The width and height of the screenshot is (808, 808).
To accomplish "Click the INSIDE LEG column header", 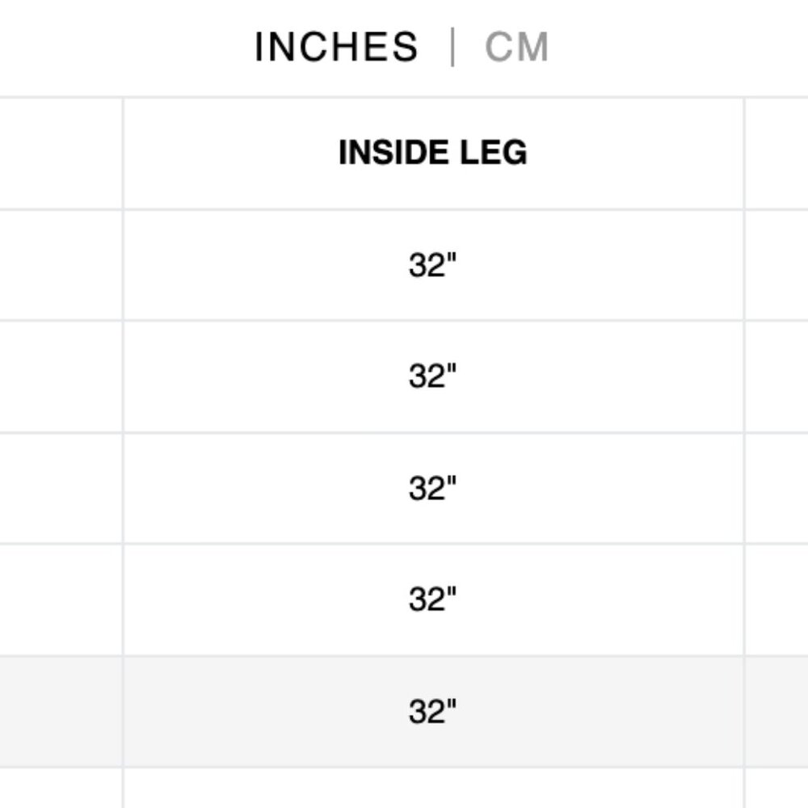I will (x=433, y=153).
